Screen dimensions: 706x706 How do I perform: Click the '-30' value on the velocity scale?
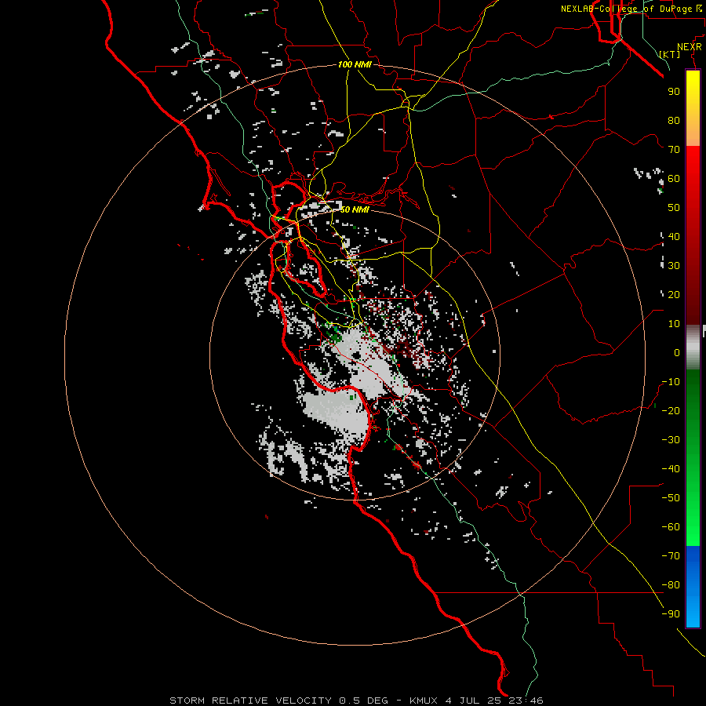click(671, 440)
